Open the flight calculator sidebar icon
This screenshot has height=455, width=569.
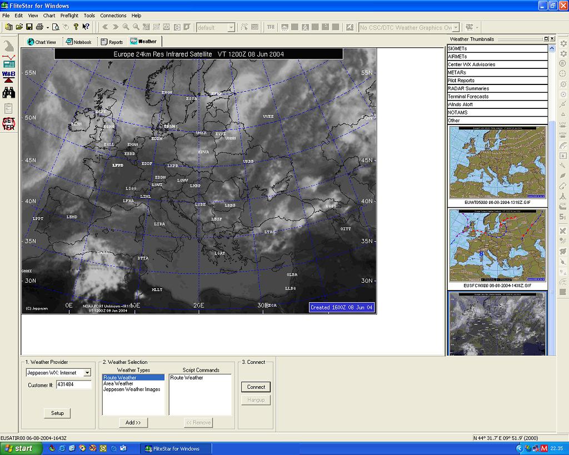(9, 62)
